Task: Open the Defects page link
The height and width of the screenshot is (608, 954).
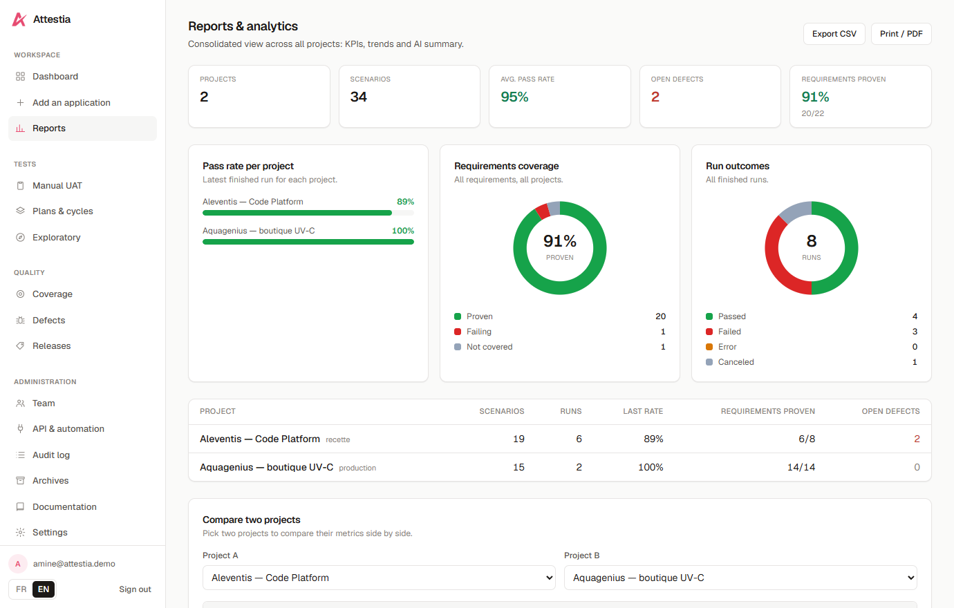Action: [x=82, y=321]
